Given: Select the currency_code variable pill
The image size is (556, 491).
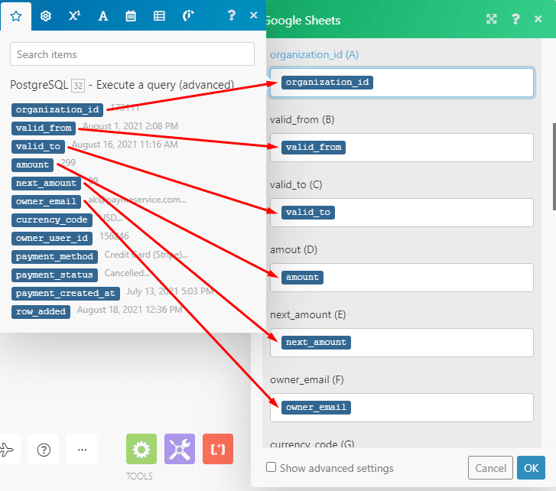Looking at the screenshot, I should click(x=53, y=220).
